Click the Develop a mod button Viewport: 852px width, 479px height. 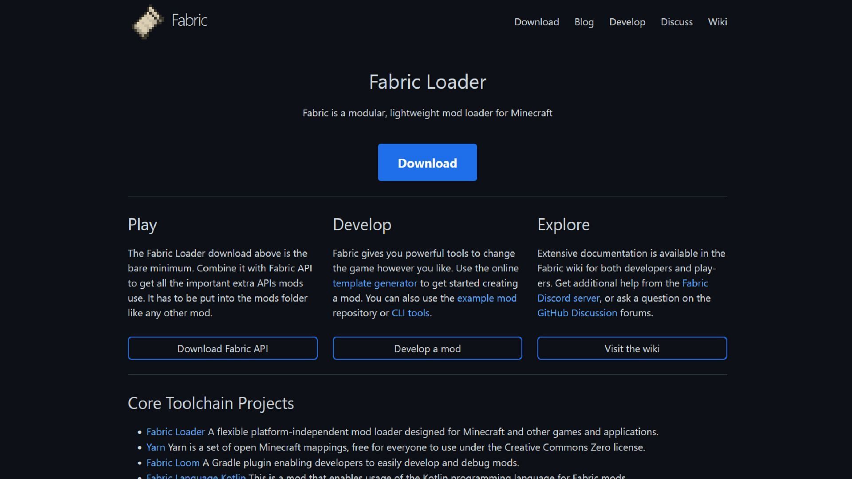[x=427, y=348]
